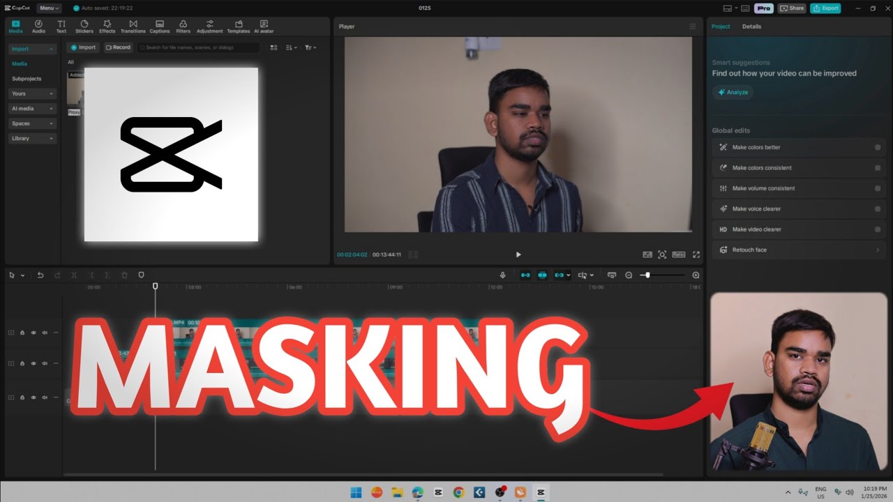
Task: Select Subprojects in the sidebar
Action: (x=27, y=79)
